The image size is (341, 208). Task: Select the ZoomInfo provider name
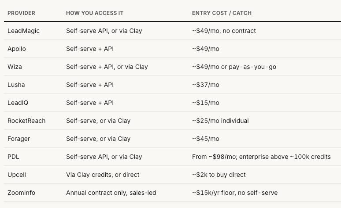click(21, 193)
